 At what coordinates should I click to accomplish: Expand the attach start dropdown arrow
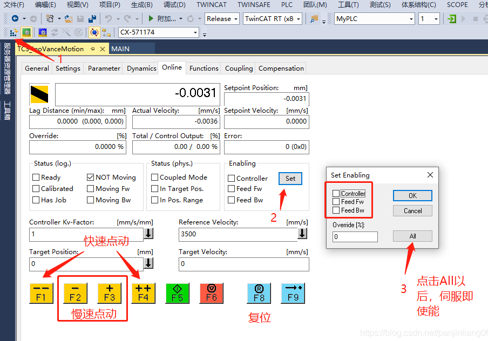click(x=181, y=19)
